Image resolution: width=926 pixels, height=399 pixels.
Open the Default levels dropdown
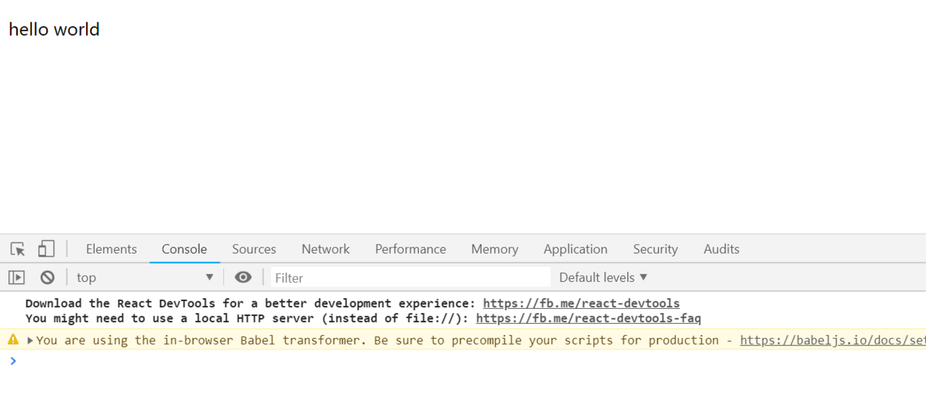click(603, 277)
